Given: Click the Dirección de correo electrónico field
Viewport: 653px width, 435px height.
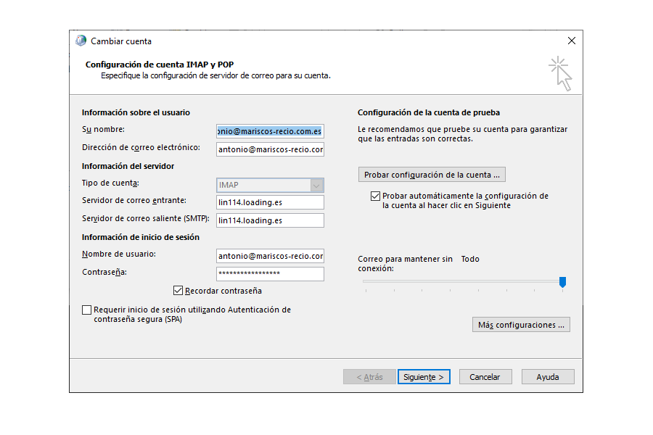Looking at the screenshot, I should click(270, 149).
